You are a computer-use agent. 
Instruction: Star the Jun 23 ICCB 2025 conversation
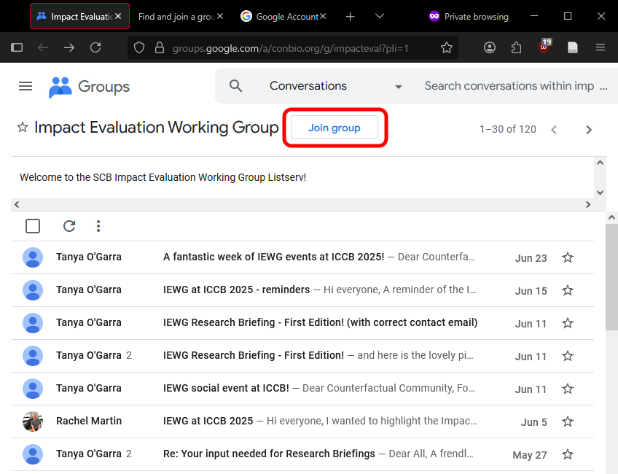click(568, 257)
